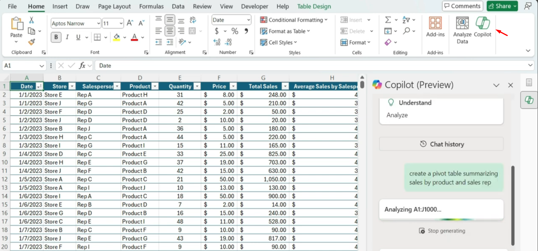Increase Decimal places

click(x=217, y=42)
